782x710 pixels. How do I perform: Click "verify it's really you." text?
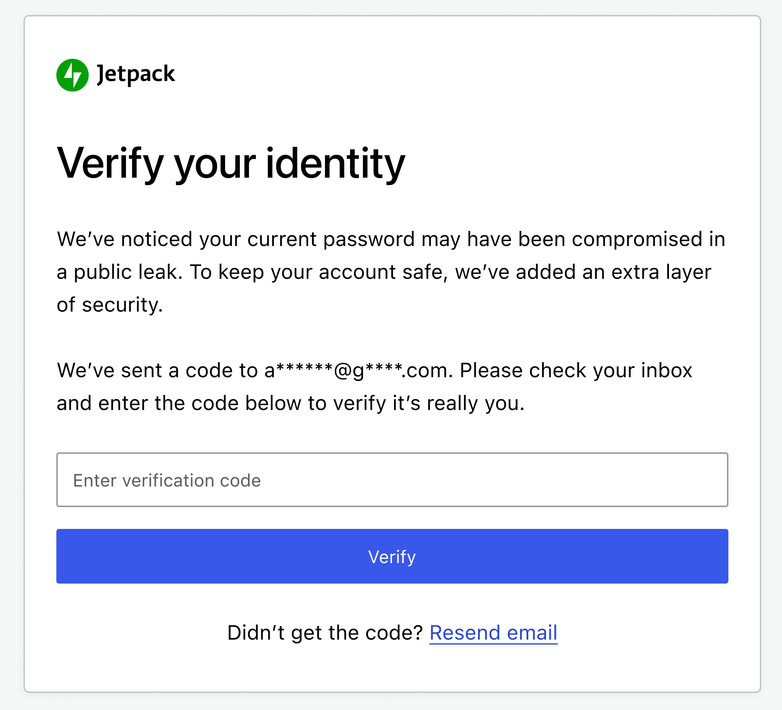point(429,403)
